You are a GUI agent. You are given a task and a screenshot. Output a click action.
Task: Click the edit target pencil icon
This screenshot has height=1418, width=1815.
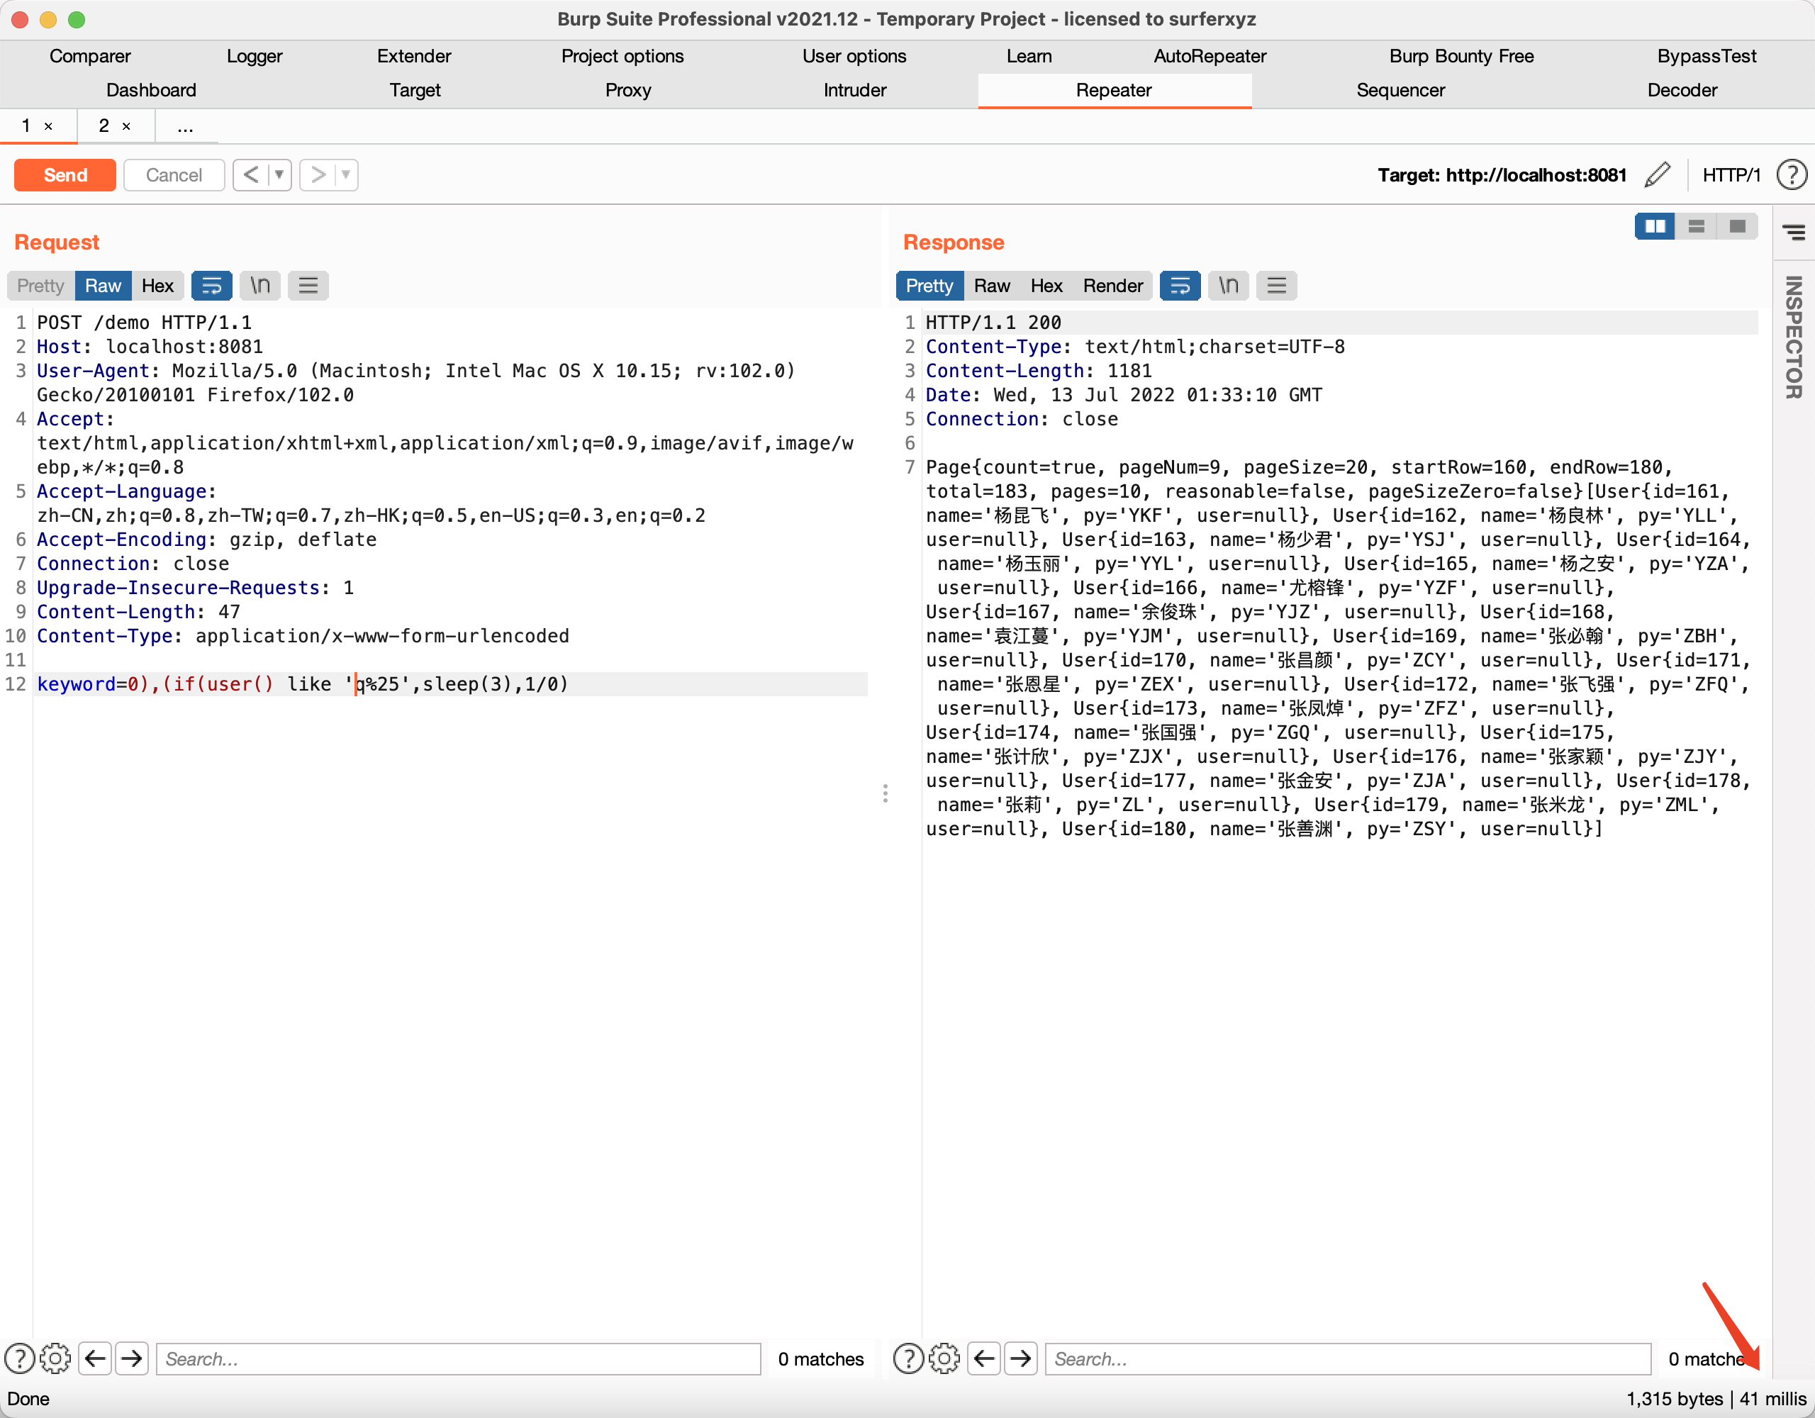click(1656, 174)
